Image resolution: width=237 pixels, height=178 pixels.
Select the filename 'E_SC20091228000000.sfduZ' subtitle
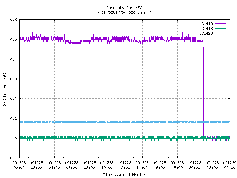[x=124, y=13]
